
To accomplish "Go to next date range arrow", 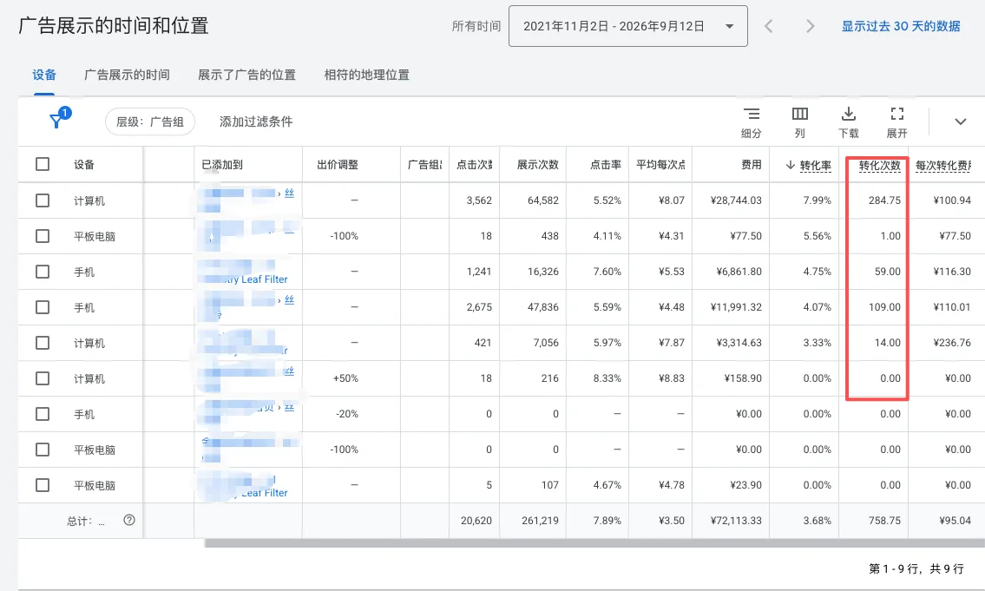I will click(x=811, y=26).
